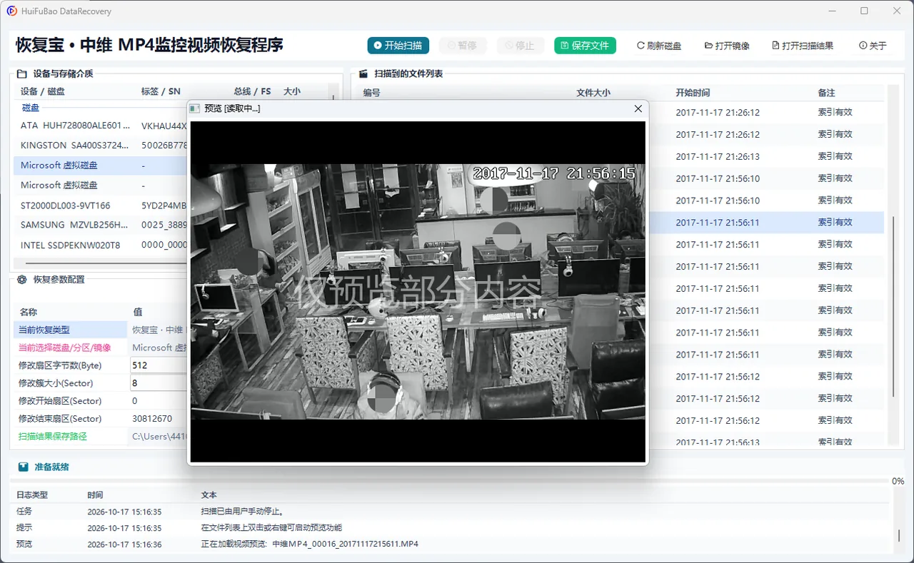The width and height of the screenshot is (914, 563).
Task: Click the log panel vertical scrollbar
Action: point(899,535)
